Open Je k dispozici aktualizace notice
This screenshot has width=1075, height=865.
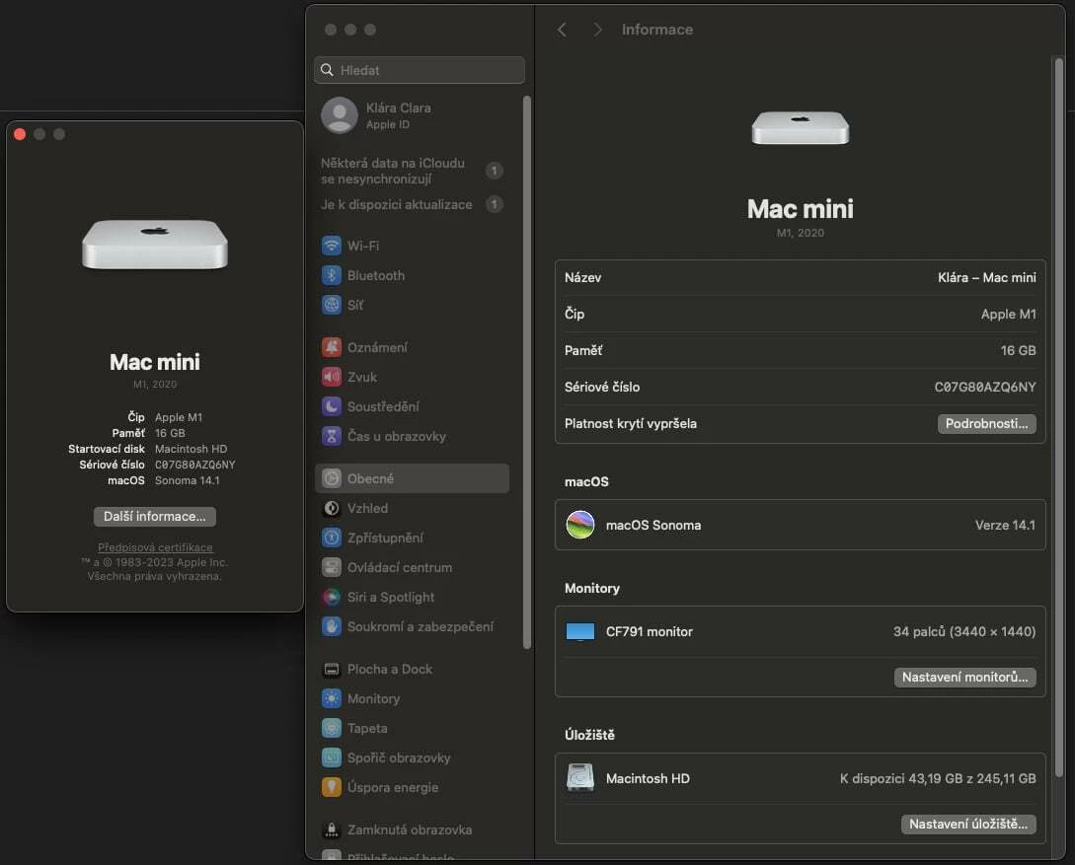412,204
